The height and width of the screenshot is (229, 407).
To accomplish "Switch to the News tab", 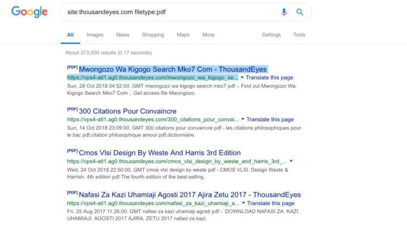I will coord(122,35).
